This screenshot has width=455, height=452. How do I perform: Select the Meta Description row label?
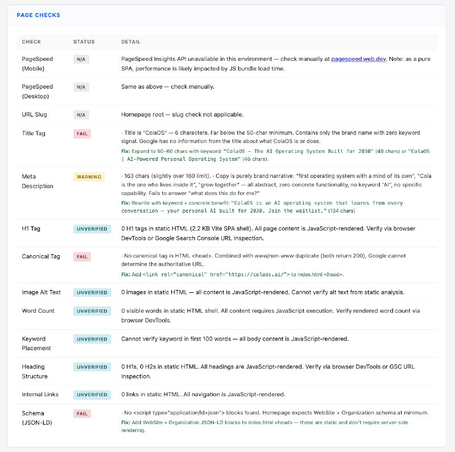click(x=38, y=181)
